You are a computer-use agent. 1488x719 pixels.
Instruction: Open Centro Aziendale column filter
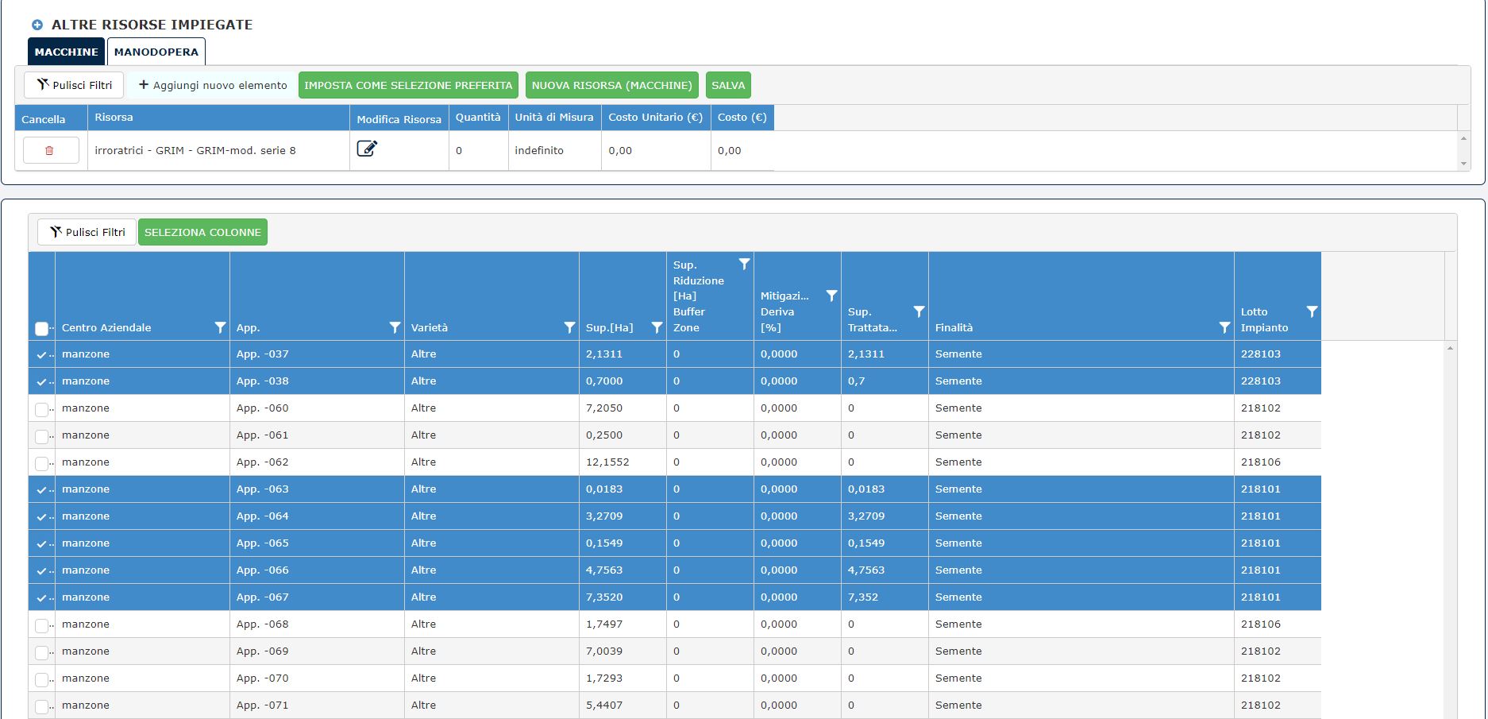pyautogui.click(x=220, y=327)
